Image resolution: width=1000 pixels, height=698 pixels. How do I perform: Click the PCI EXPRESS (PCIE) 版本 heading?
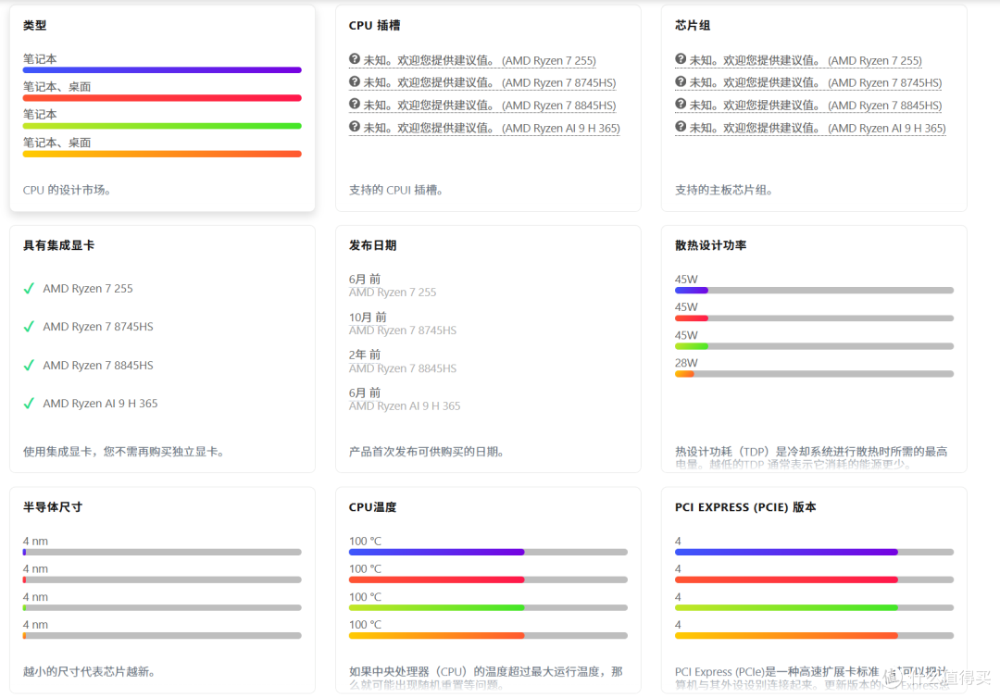[745, 507]
